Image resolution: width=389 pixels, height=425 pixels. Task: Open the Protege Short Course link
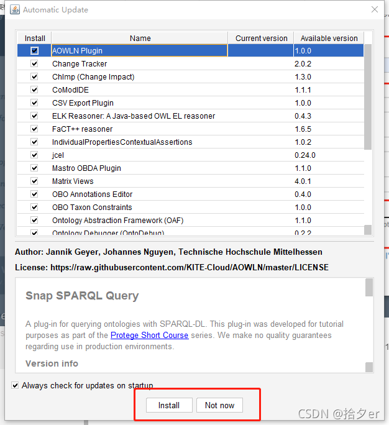pyautogui.click(x=149, y=336)
